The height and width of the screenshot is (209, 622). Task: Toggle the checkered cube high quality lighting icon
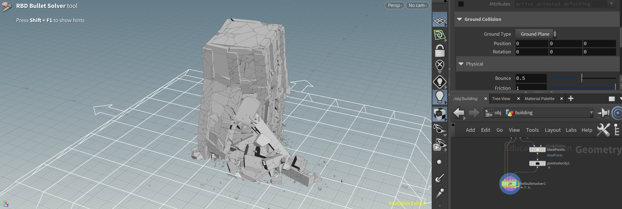pos(440,114)
